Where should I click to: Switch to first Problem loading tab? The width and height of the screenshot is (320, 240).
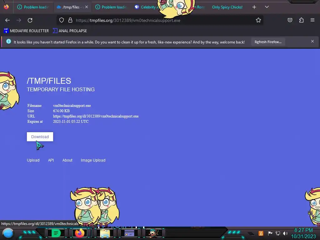(33, 7)
